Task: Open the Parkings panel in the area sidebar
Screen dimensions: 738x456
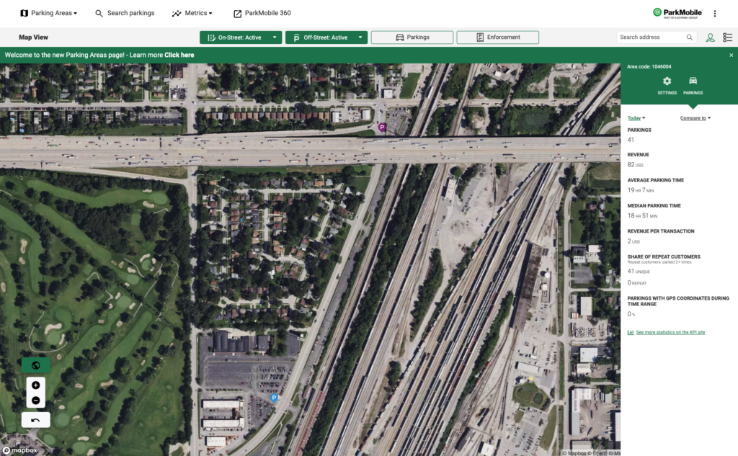Action: pyautogui.click(x=693, y=84)
